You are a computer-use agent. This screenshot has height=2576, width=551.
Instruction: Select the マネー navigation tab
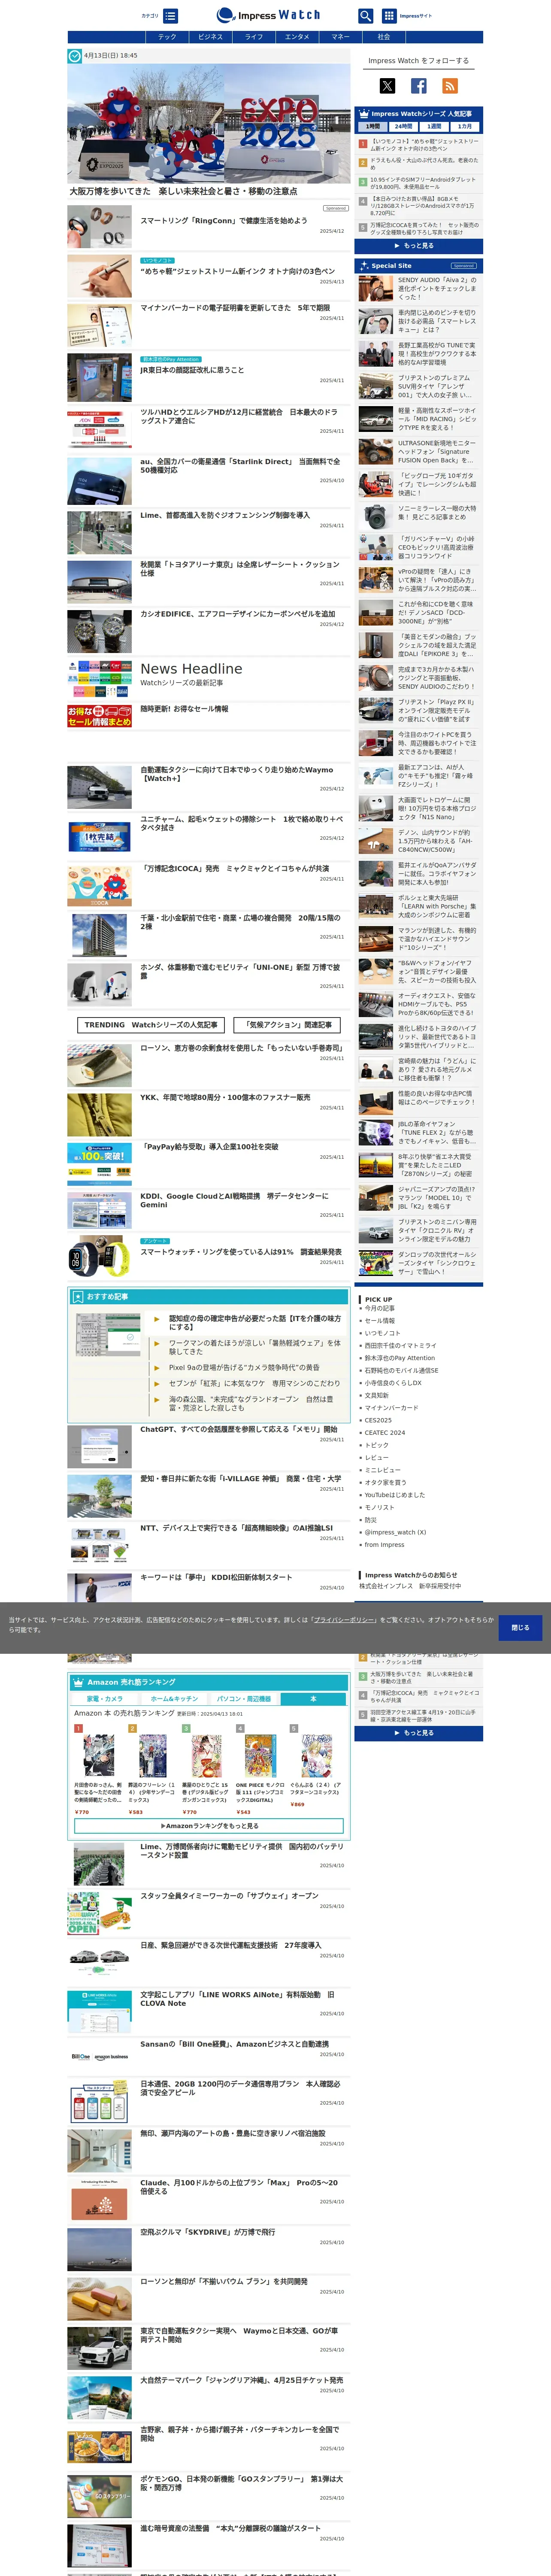[340, 37]
